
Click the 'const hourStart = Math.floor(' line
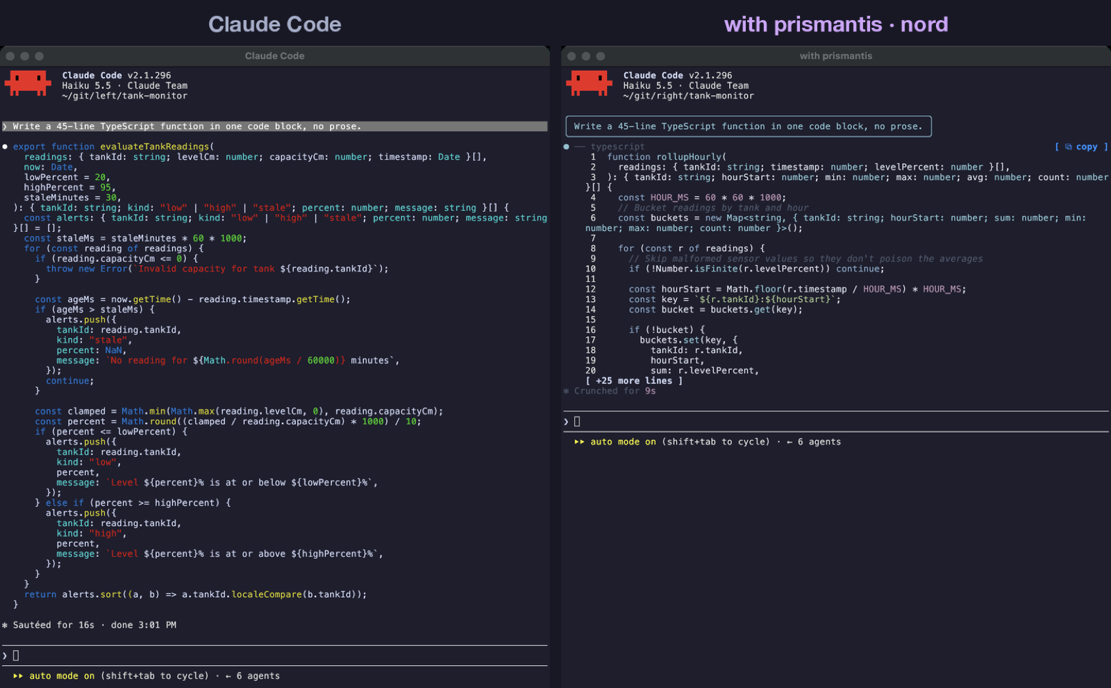pyautogui.click(x=798, y=290)
